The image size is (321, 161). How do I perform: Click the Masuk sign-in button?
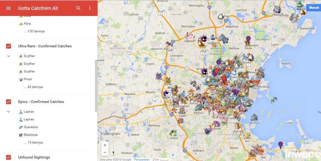pos(314,8)
